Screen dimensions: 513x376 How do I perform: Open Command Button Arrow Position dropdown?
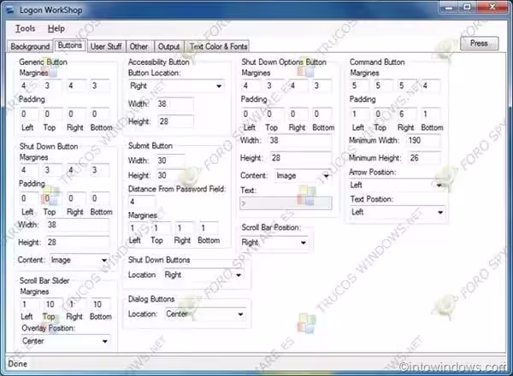(398, 185)
